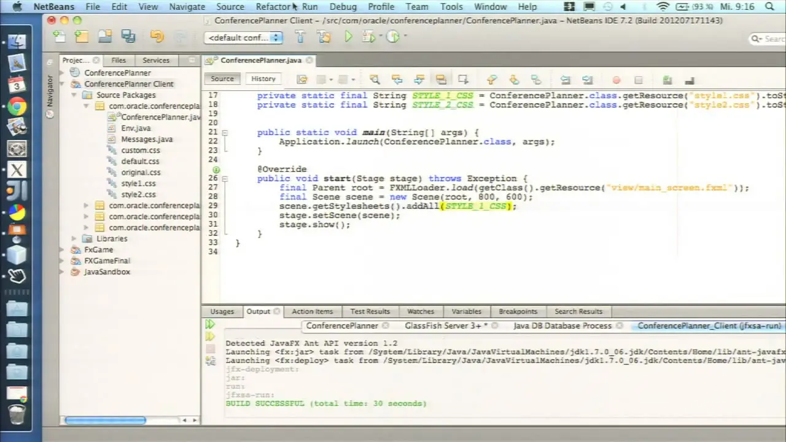
Task: Open the Breakpoints tab
Action: [x=518, y=311]
